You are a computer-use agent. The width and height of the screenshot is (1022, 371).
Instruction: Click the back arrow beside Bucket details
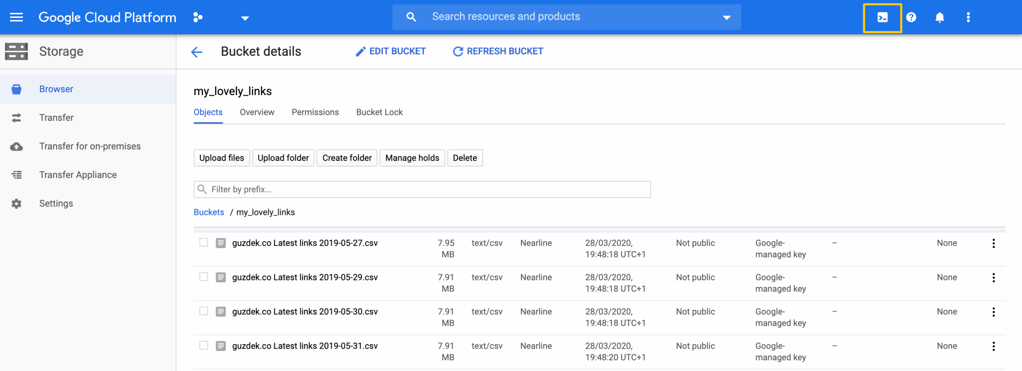pos(197,52)
